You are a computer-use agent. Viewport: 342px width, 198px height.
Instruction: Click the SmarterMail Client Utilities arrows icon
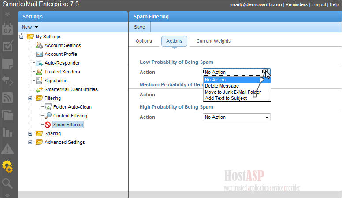[39, 89]
